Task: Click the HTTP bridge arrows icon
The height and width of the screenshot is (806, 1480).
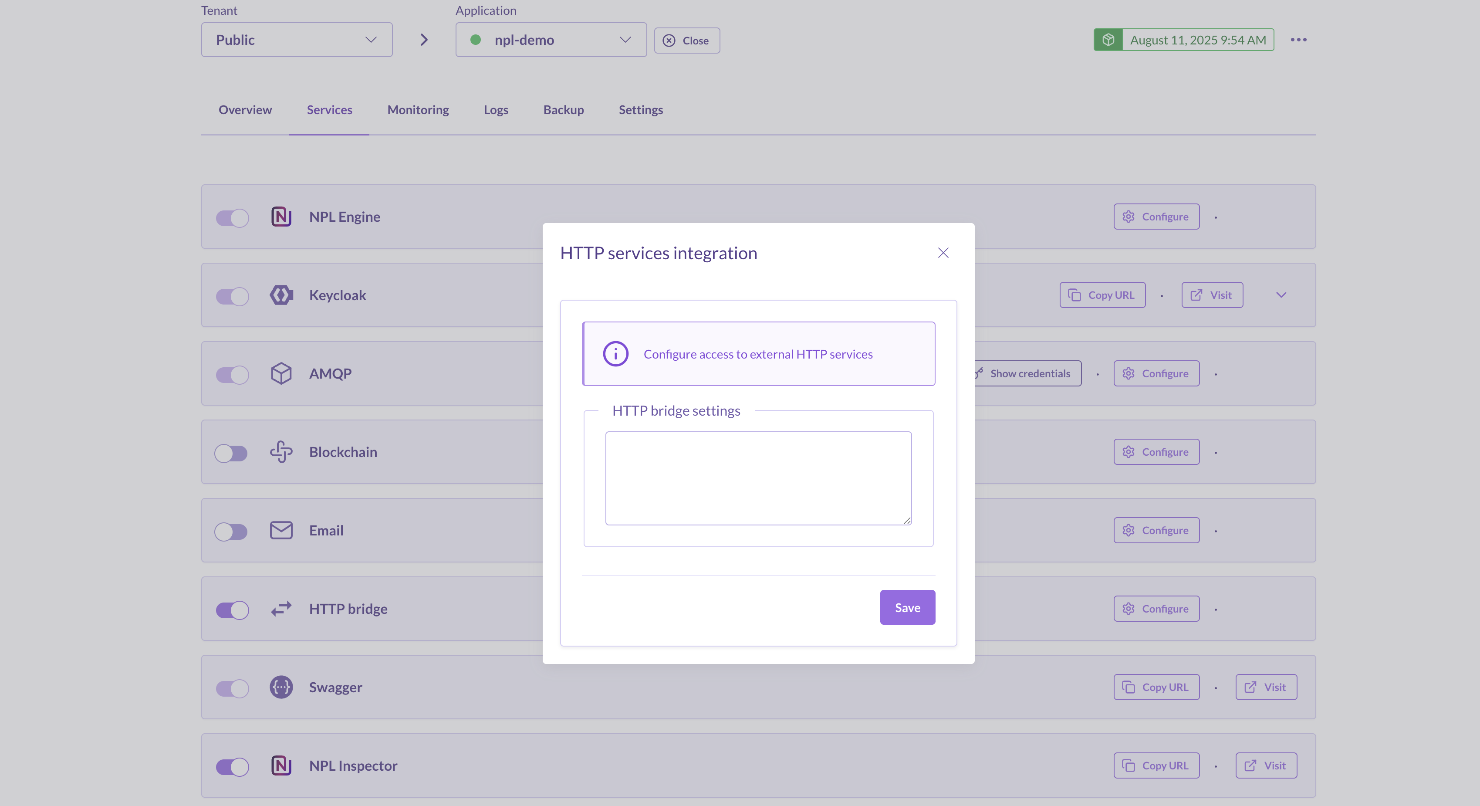Action: point(281,609)
